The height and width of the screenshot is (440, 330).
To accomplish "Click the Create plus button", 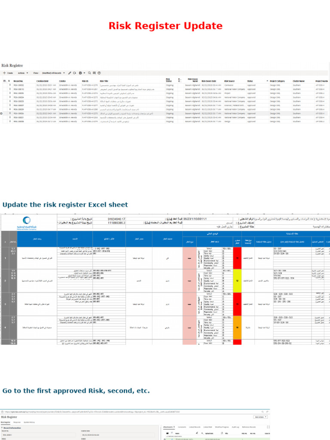I will pos(8,73).
